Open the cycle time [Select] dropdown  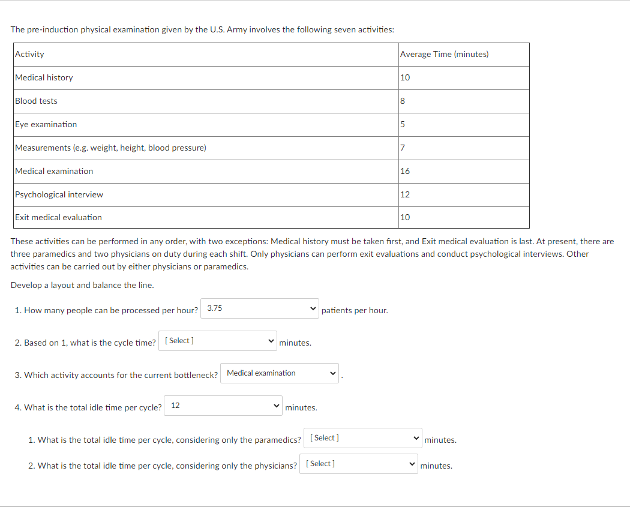point(216,340)
